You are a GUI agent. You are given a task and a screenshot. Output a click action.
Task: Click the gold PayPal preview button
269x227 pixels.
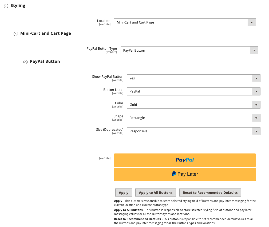[x=185, y=160]
